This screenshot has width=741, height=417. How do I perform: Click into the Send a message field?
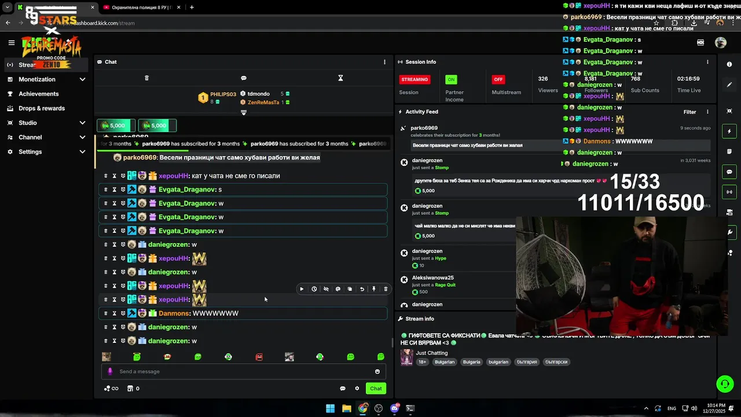pos(243,372)
